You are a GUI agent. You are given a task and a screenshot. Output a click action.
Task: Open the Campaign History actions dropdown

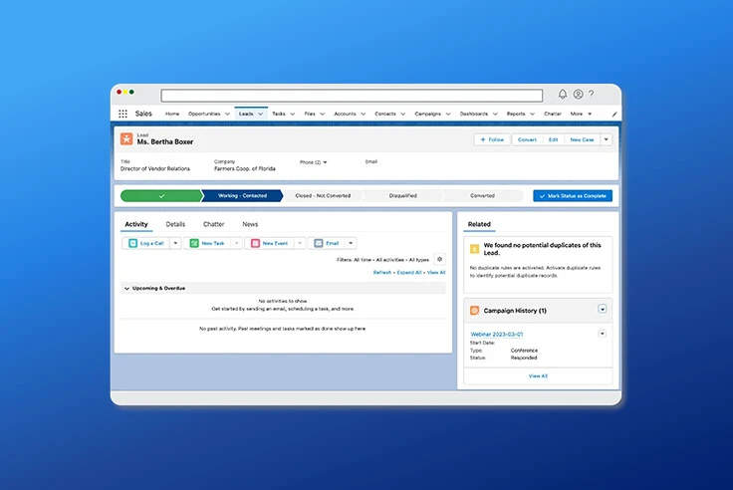point(603,309)
